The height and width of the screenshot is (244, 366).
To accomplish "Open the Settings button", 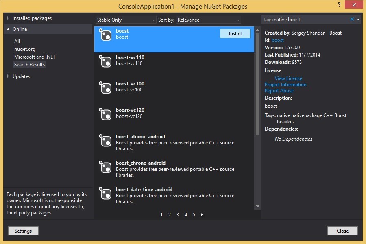I will click(23, 231).
